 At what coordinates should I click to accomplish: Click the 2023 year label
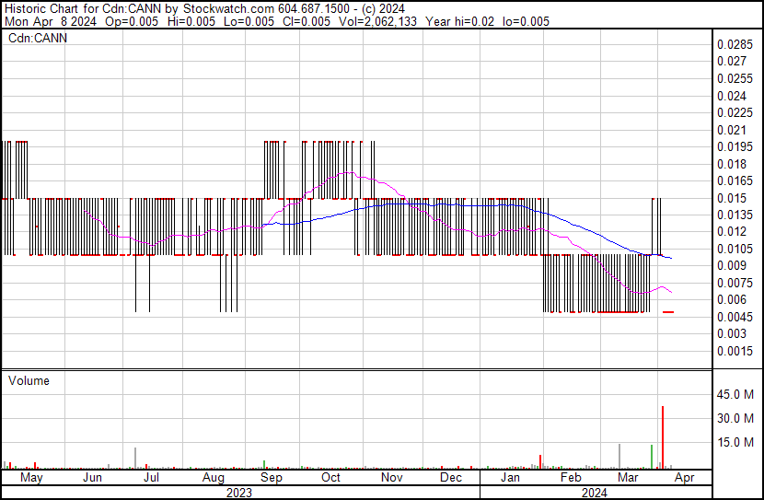tap(239, 493)
